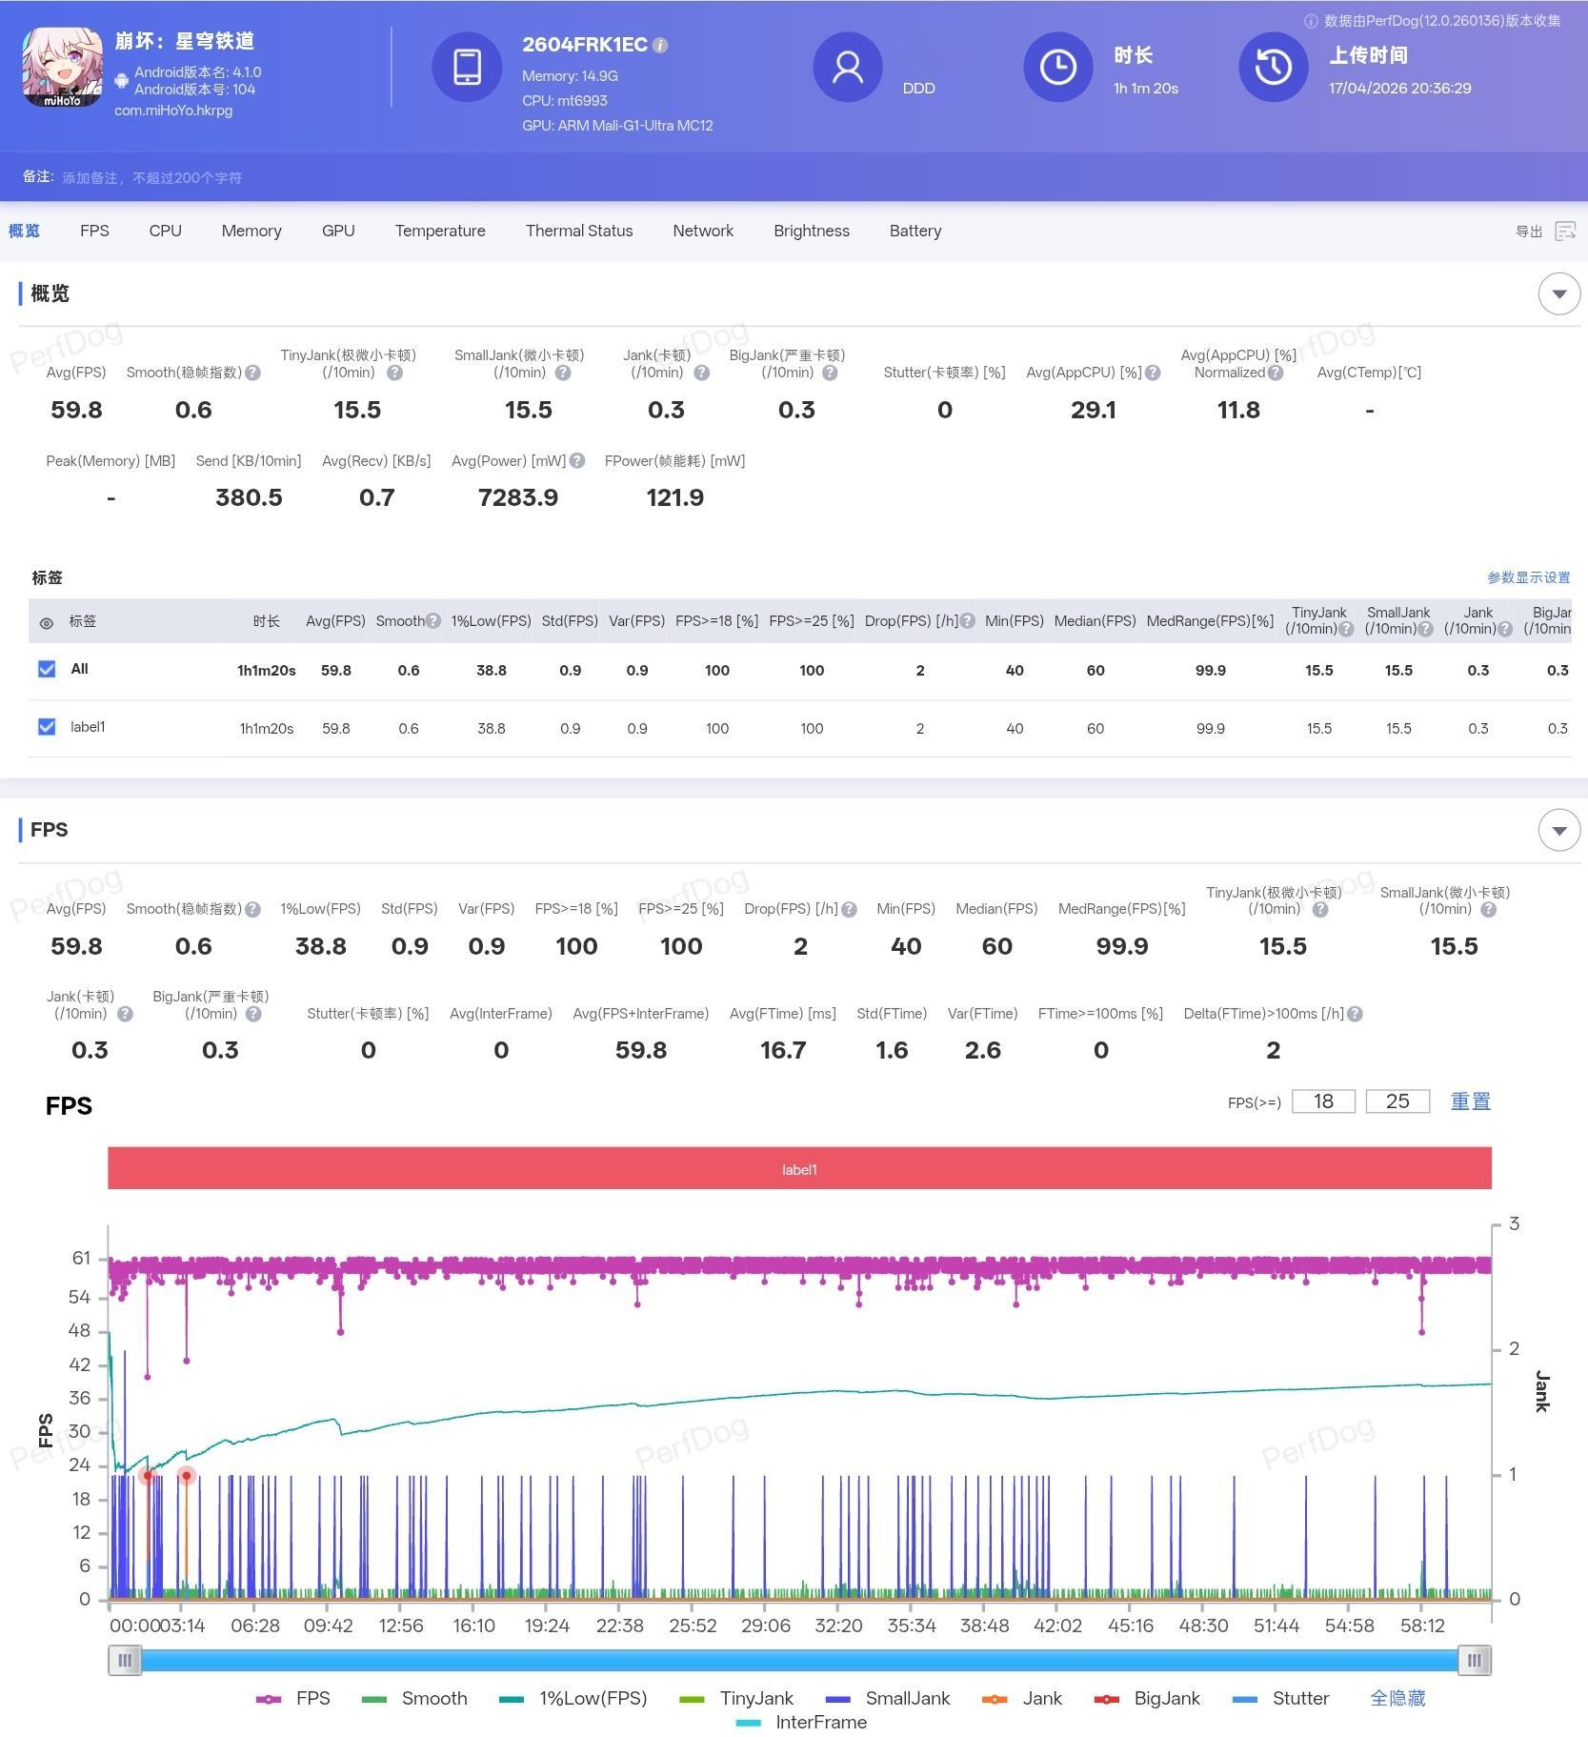This screenshot has height=1737, width=1588.
Task: Click help icon next to Avg(Power) [mW]
Action: coord(577,461)
